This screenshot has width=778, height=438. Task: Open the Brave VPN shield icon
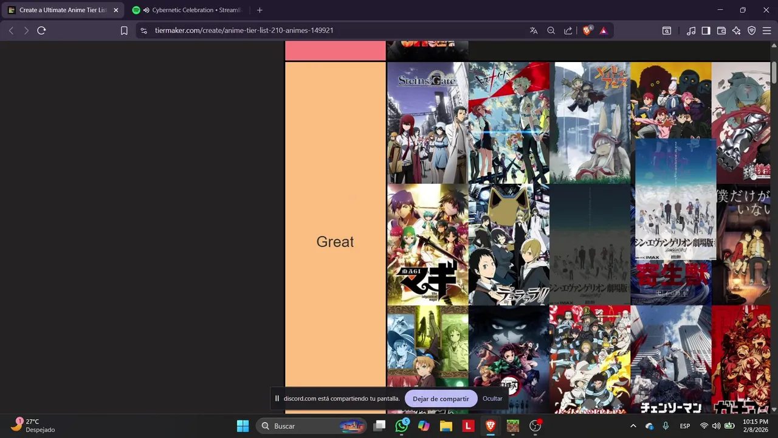pyautogui.click(x=752, y=30)
